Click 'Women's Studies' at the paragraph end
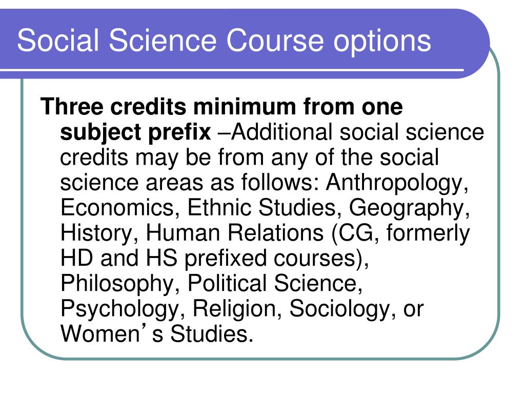The image size is (525, 394). click(157, 333)
